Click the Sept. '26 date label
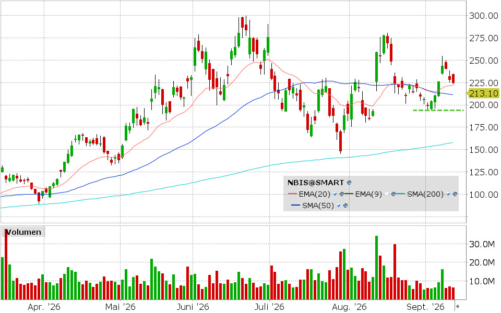The width and height of the screenshot is (501, 313). click(x=425, y=307)
